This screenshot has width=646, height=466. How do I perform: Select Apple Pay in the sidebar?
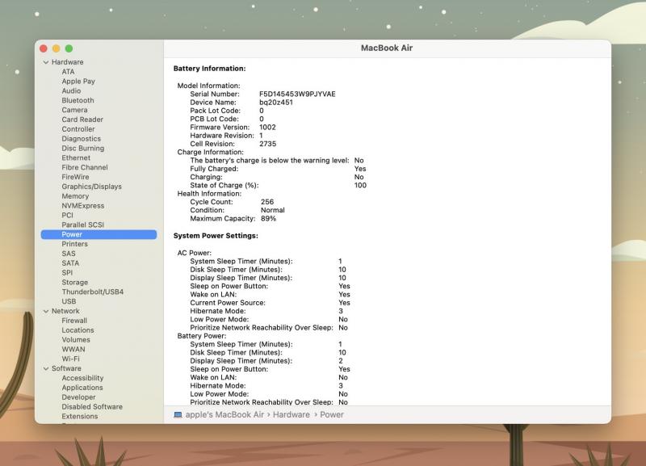click(78, 82)
